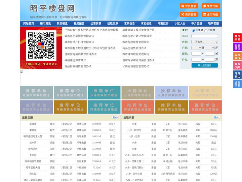Open the 城市危险房屋管理规定 link

click(x=136, y=42)
